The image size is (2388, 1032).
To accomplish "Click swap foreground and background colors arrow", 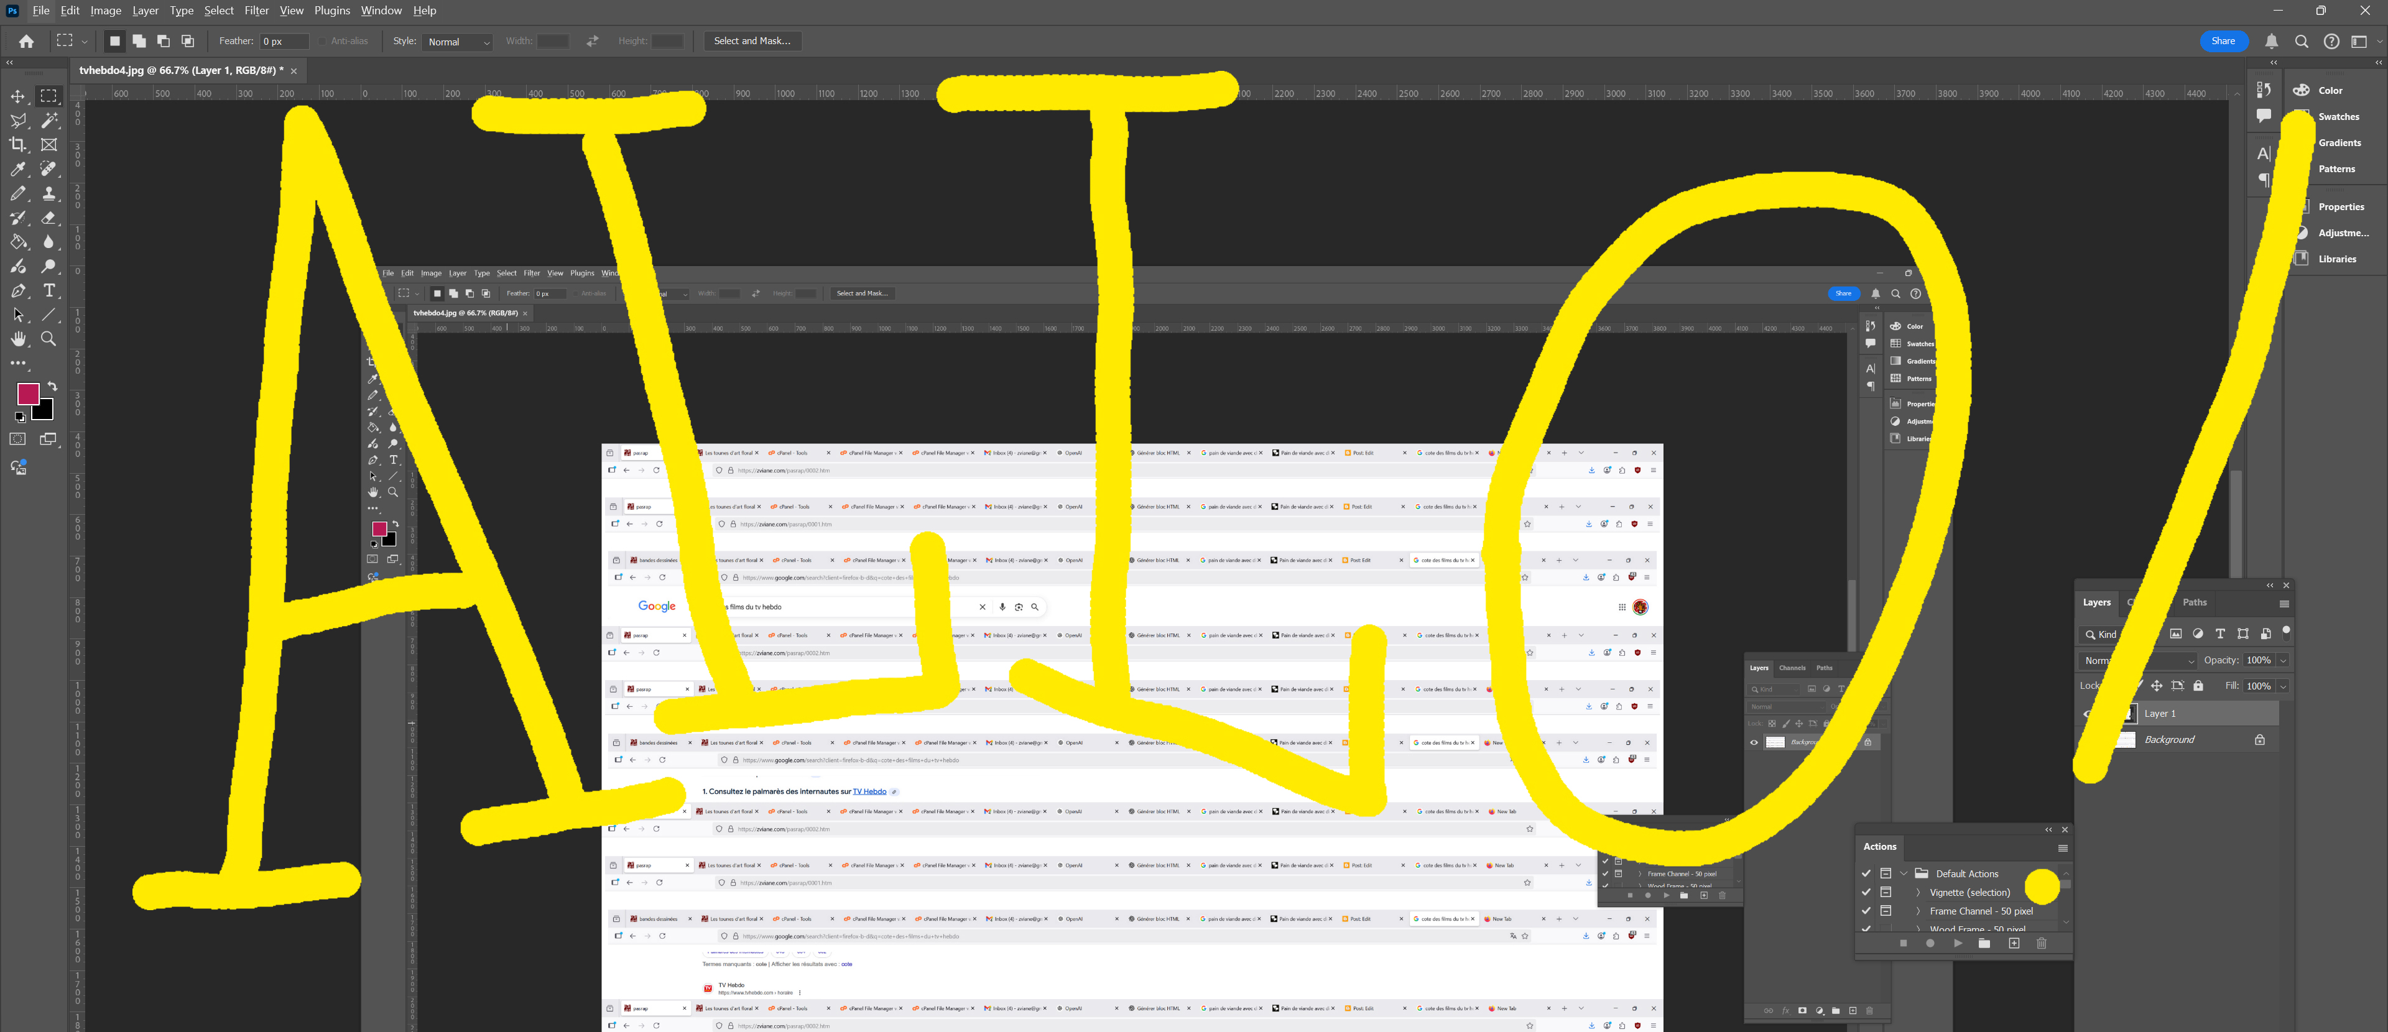I will (x=52, y=385).
